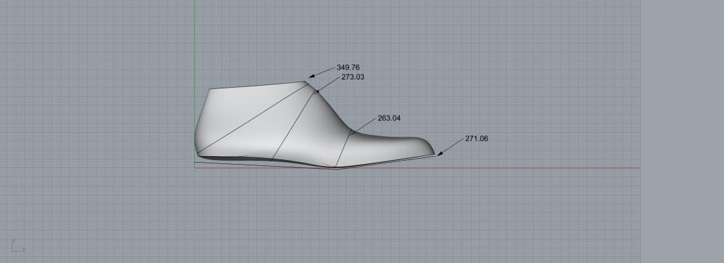Select the 263.04 dimension label
This screenshot has width=724, height=263.
point(389,118)
